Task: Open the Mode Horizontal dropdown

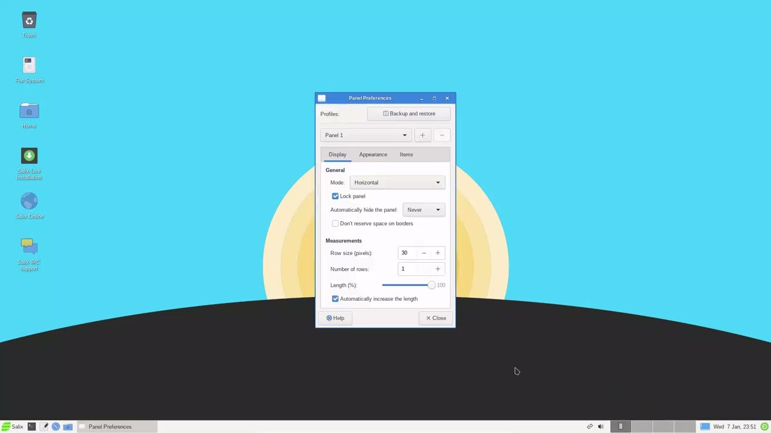Action: coord(398,182)
